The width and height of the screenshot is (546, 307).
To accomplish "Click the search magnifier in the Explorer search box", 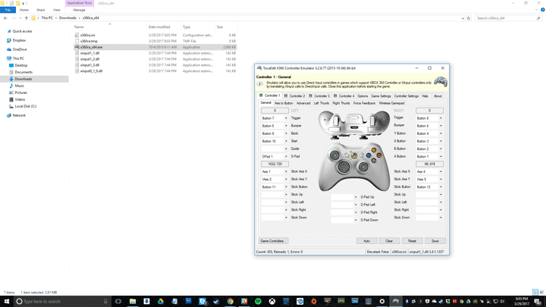I will coord(538,18).
